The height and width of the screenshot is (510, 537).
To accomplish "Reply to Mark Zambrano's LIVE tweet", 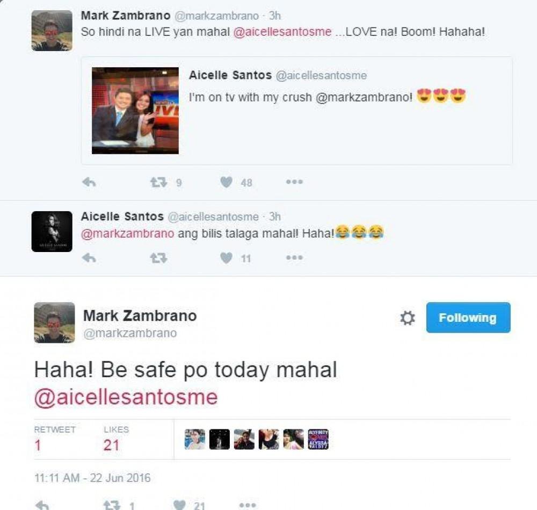I will click(89, 182).
